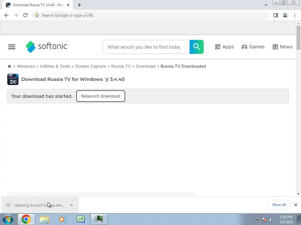Screen dimensions: 301x225
Task: Click the 'Your download has started.' text
Action: [x=42, y=96]
